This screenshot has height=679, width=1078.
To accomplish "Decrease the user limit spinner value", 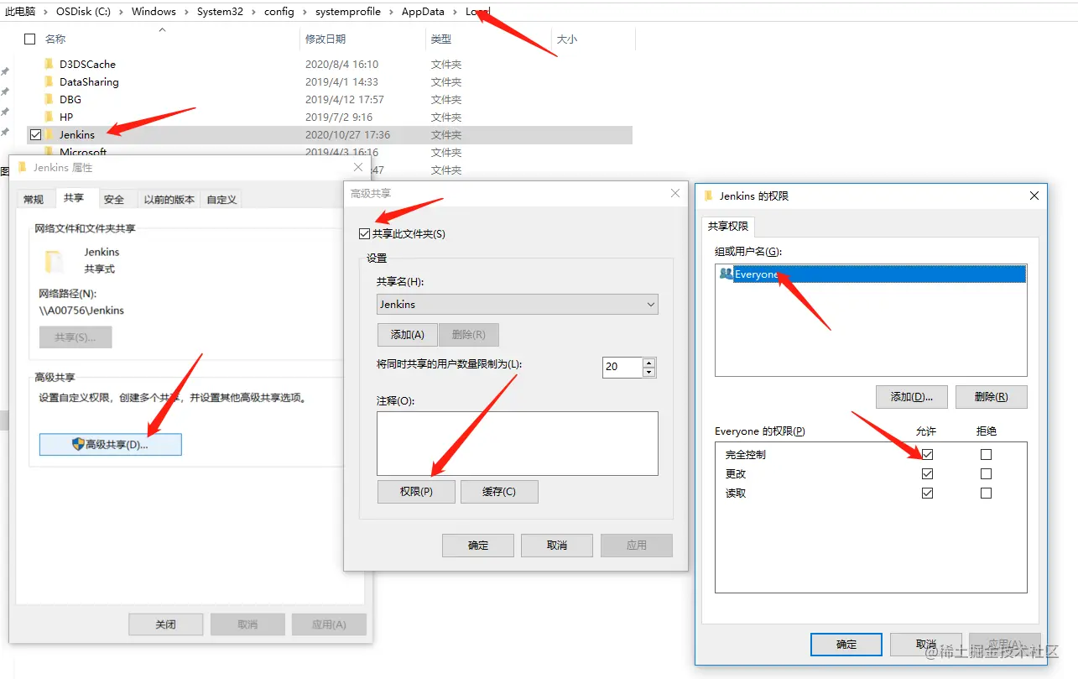I will coord(648,372).
